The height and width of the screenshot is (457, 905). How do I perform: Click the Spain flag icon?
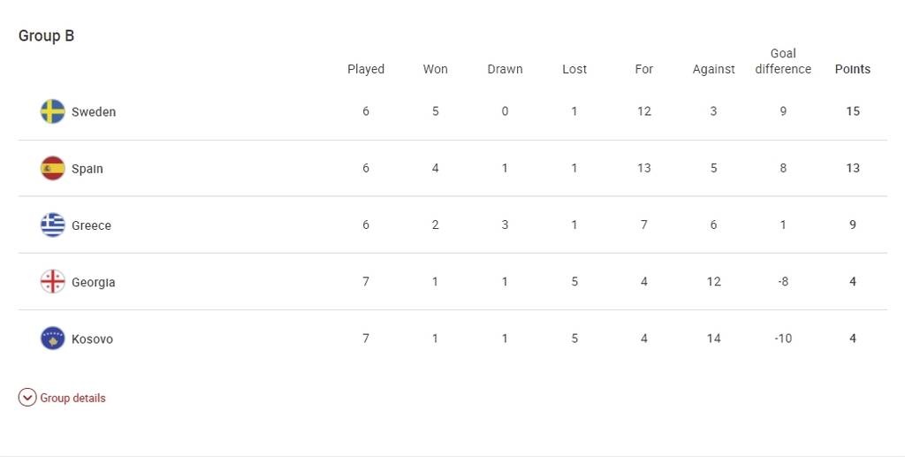[x=53, y=168]
